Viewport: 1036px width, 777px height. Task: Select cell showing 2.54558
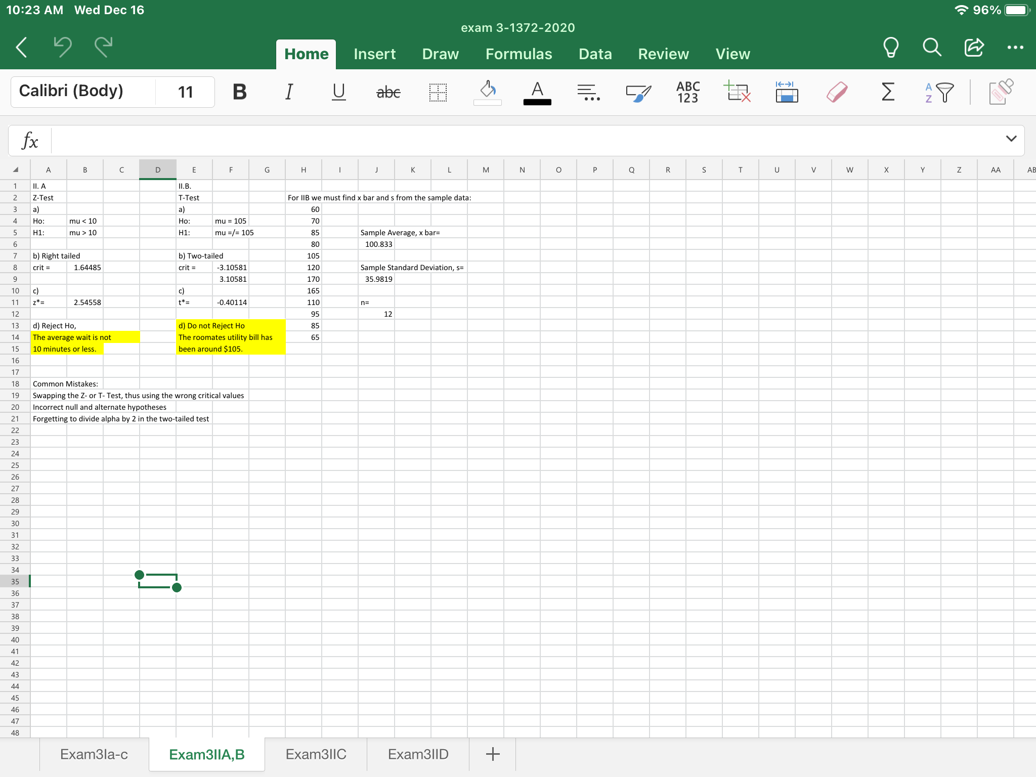tap(85, 303)
